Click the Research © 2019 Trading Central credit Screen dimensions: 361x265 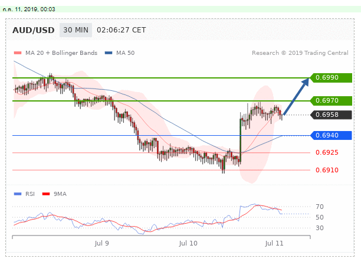(300, 53)
